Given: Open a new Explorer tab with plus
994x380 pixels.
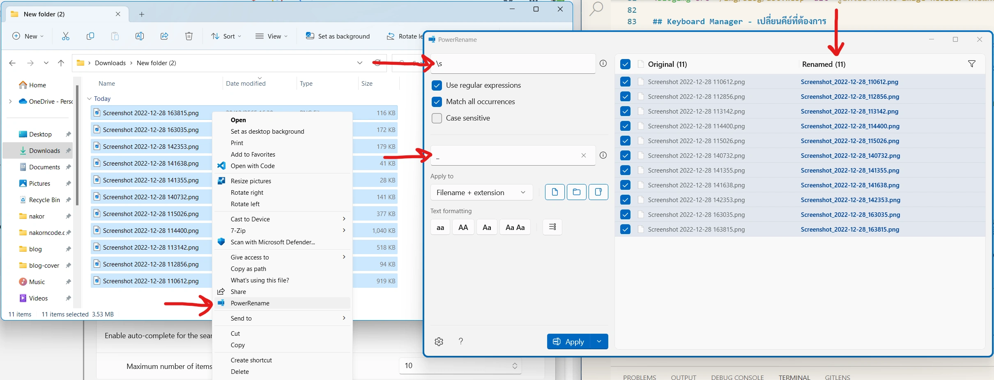Looking at the screenshot, I should [142, 14].
